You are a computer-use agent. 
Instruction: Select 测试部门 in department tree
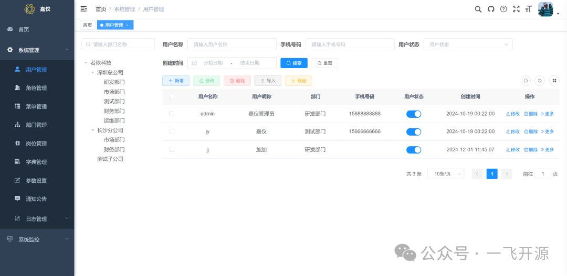[114, 102]
